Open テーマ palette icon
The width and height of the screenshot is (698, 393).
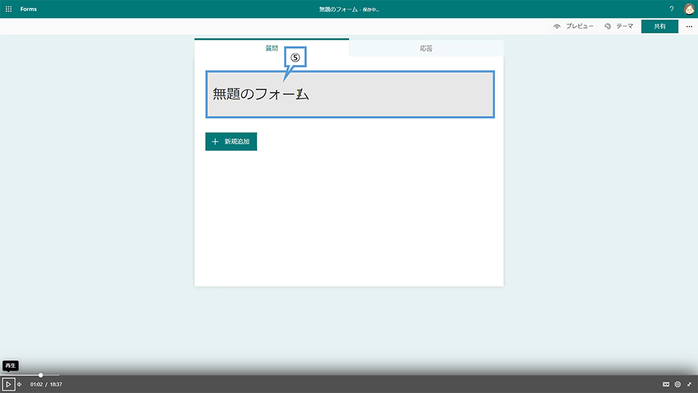click(x=608, y=27)
